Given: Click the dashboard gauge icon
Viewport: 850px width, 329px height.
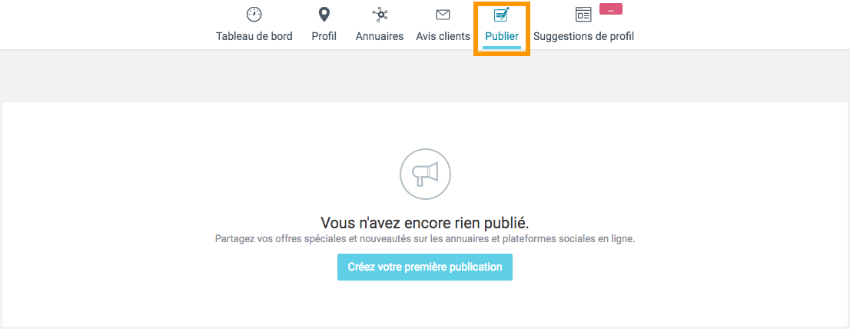Looking at the screenshot, I should [x=254, y=14].
